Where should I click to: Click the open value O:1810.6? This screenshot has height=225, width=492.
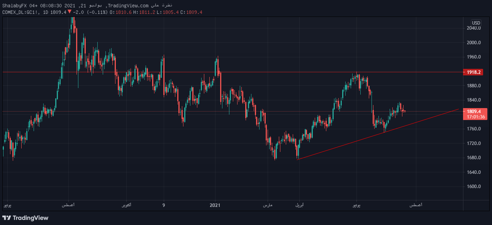coord(121,12)
